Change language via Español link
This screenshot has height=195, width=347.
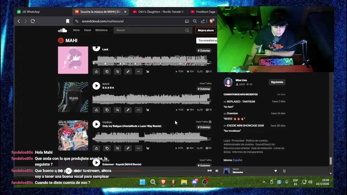coord(237,160)
